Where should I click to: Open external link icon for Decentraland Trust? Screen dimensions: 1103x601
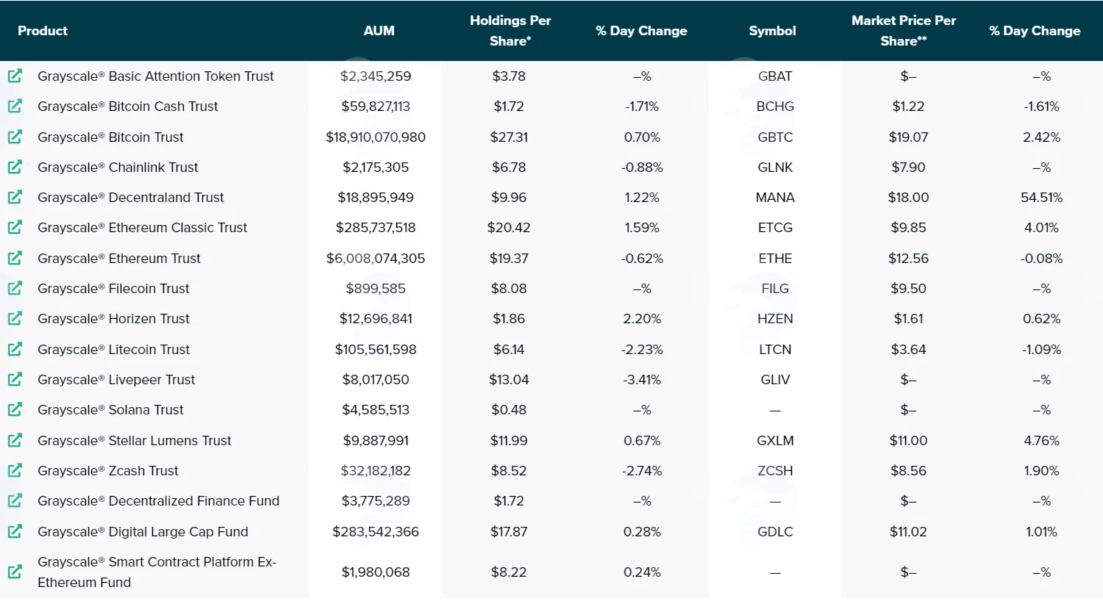click(x=15, y=197)
